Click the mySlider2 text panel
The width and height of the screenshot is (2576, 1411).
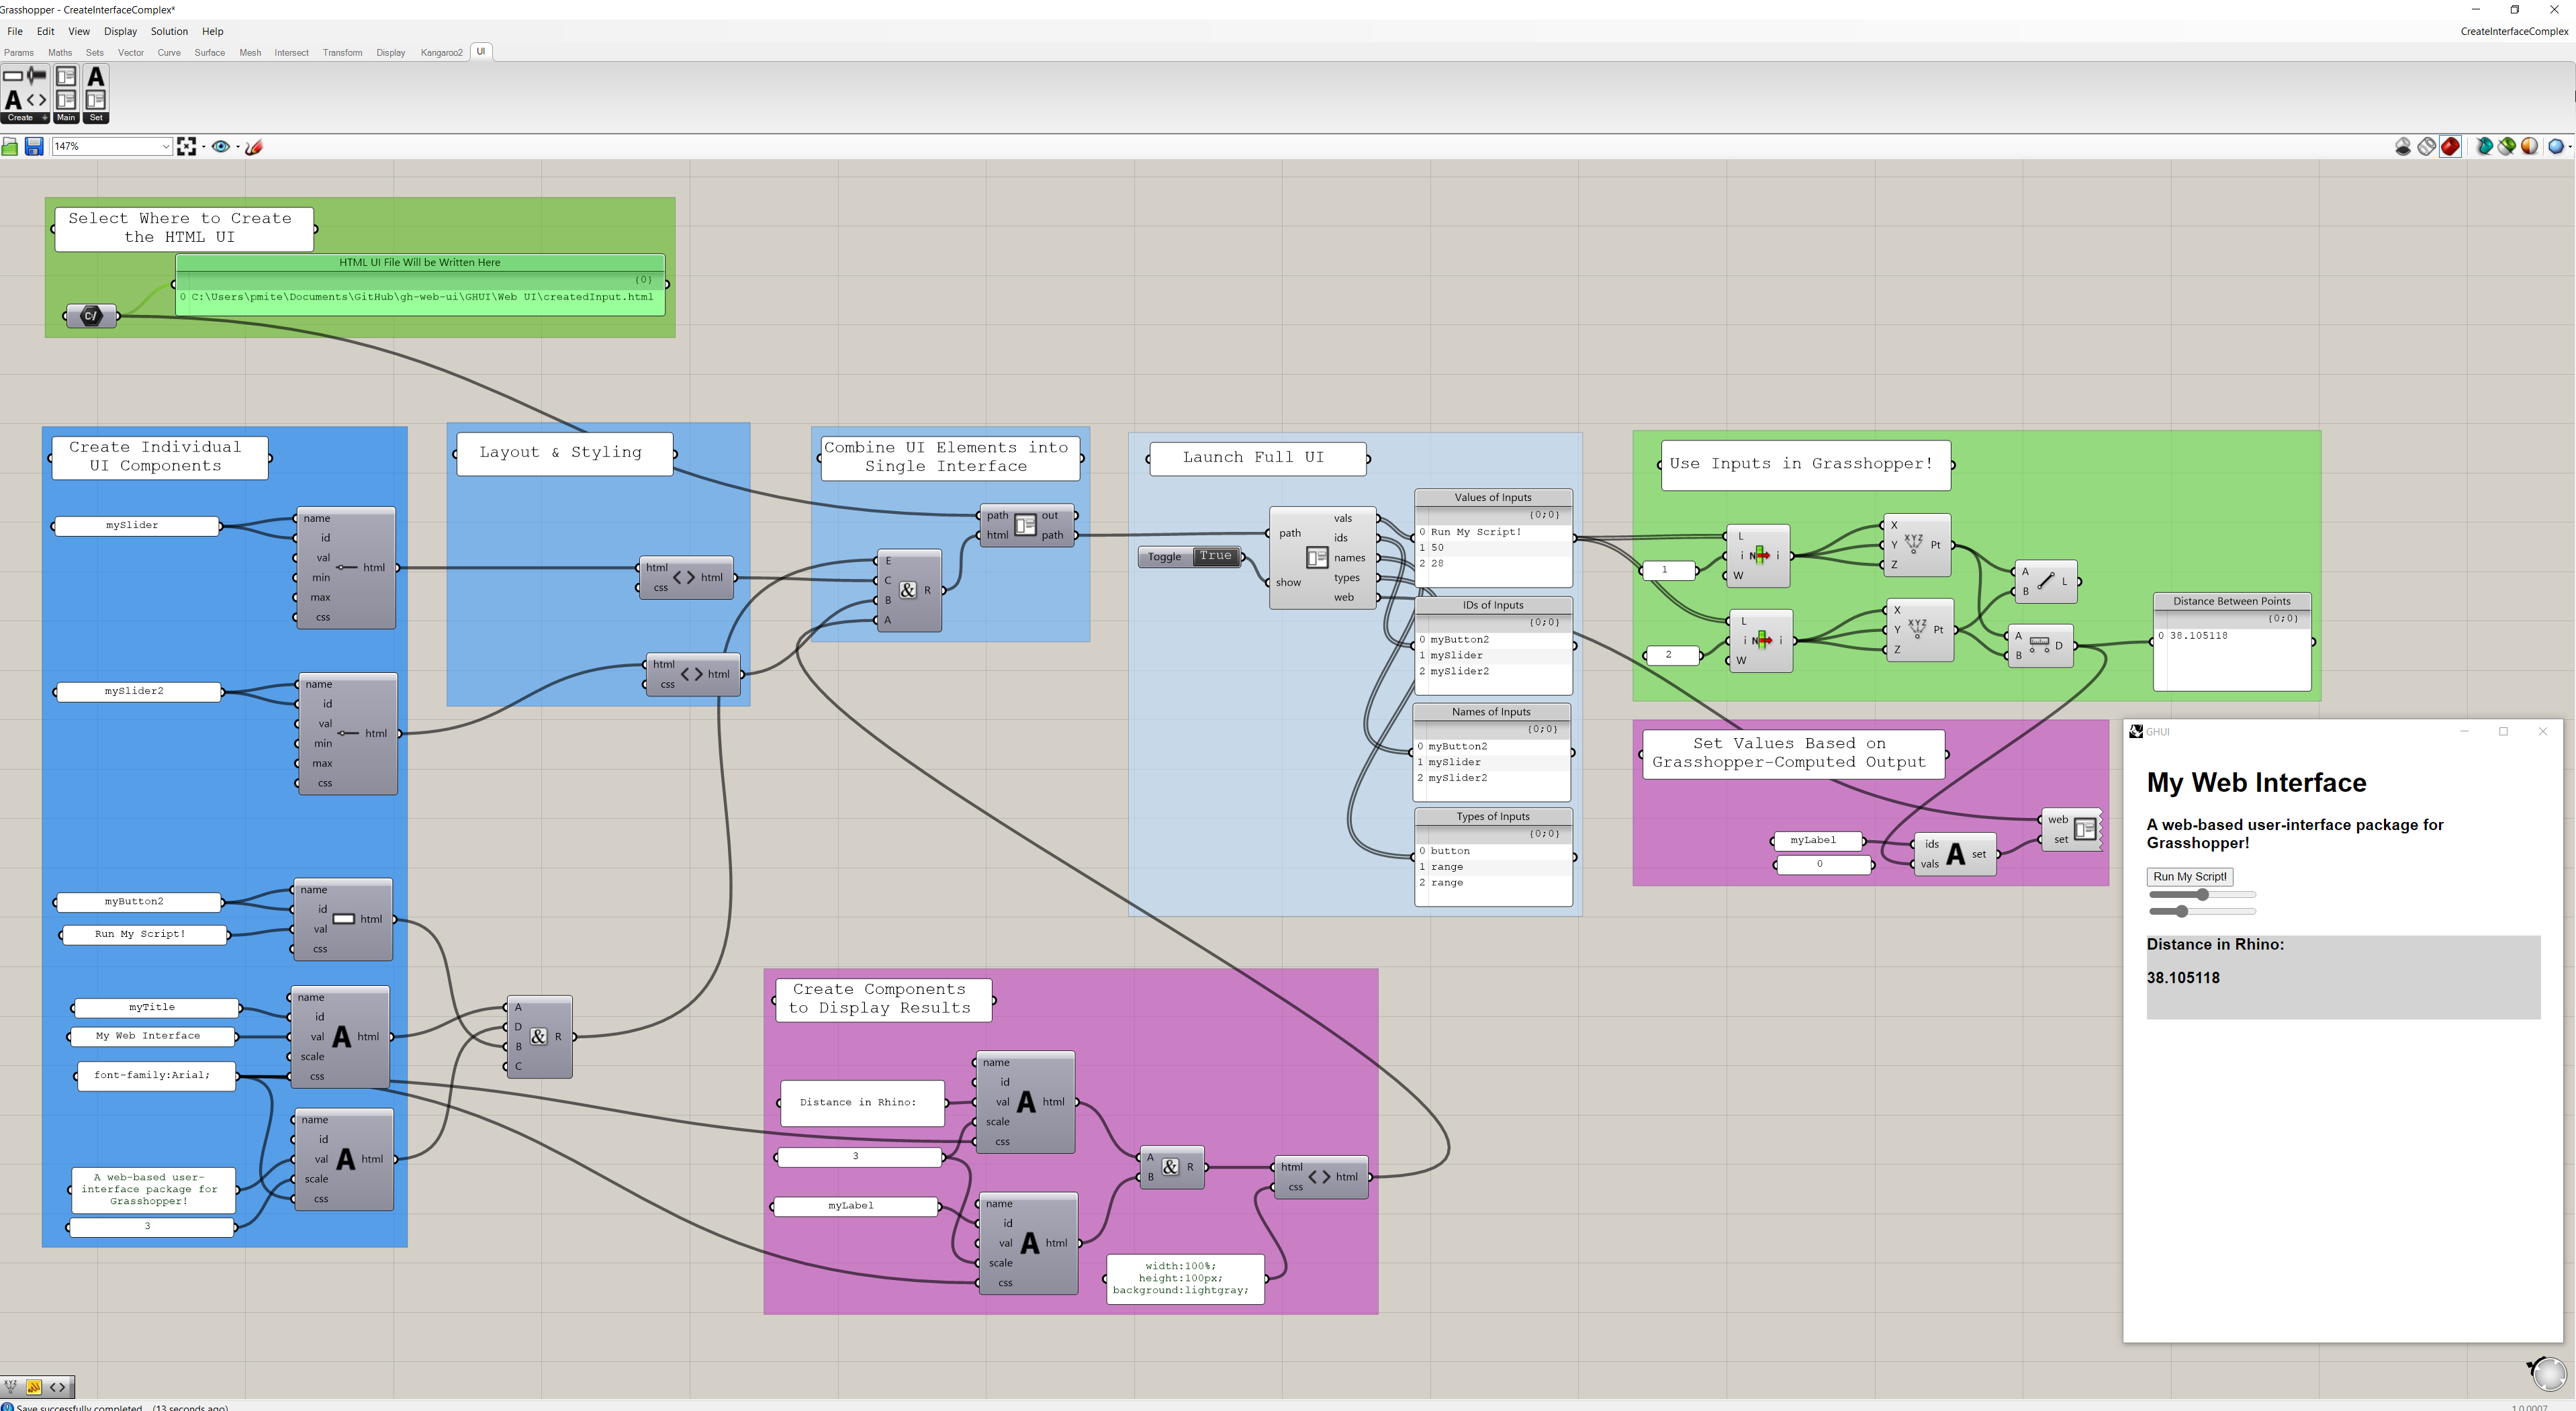coord(138,691)
